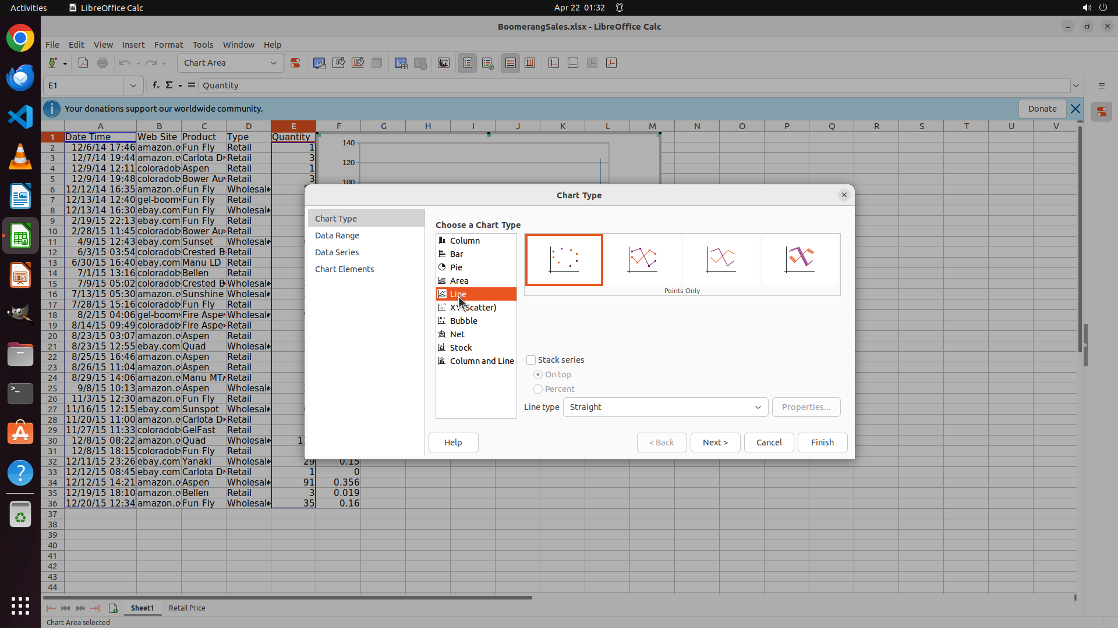Select the On top radio option
Viewport: 1118px width, 628px height.
[x=538, y=374]
